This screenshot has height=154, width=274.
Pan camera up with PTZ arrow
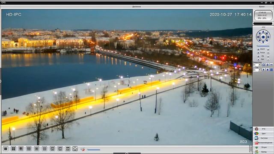pyautogui.click(x=263, y=32)
